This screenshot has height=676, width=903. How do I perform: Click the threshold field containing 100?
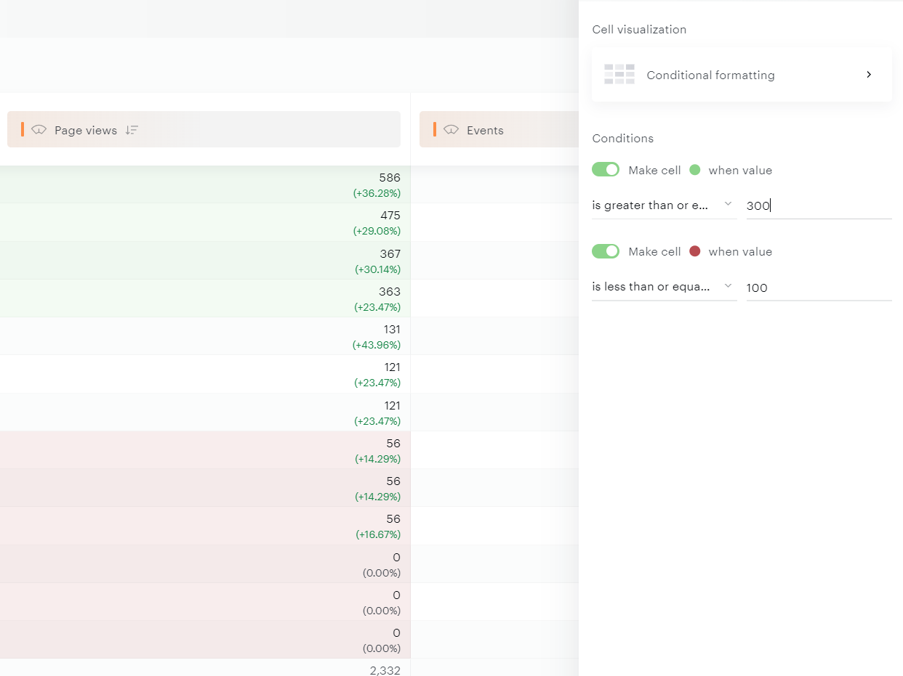(x=818, y=288)
